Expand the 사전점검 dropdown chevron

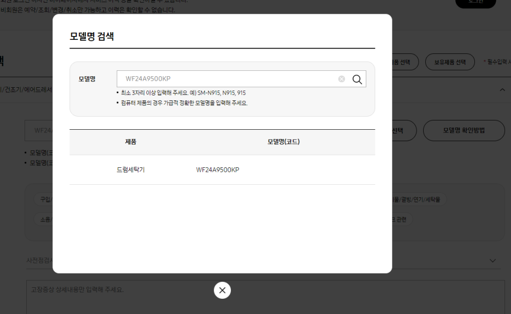click(493, 261)
